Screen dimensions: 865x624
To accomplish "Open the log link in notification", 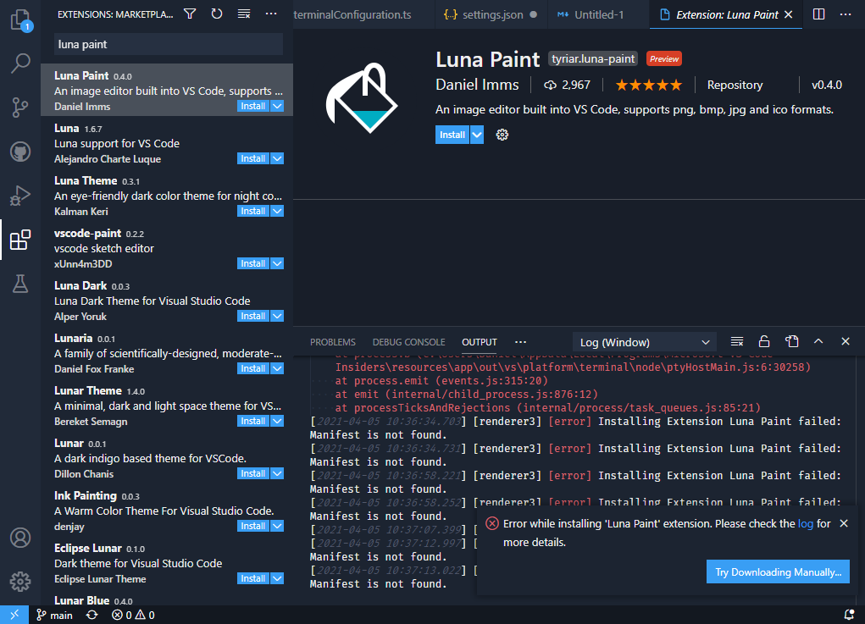I will 806,524.
